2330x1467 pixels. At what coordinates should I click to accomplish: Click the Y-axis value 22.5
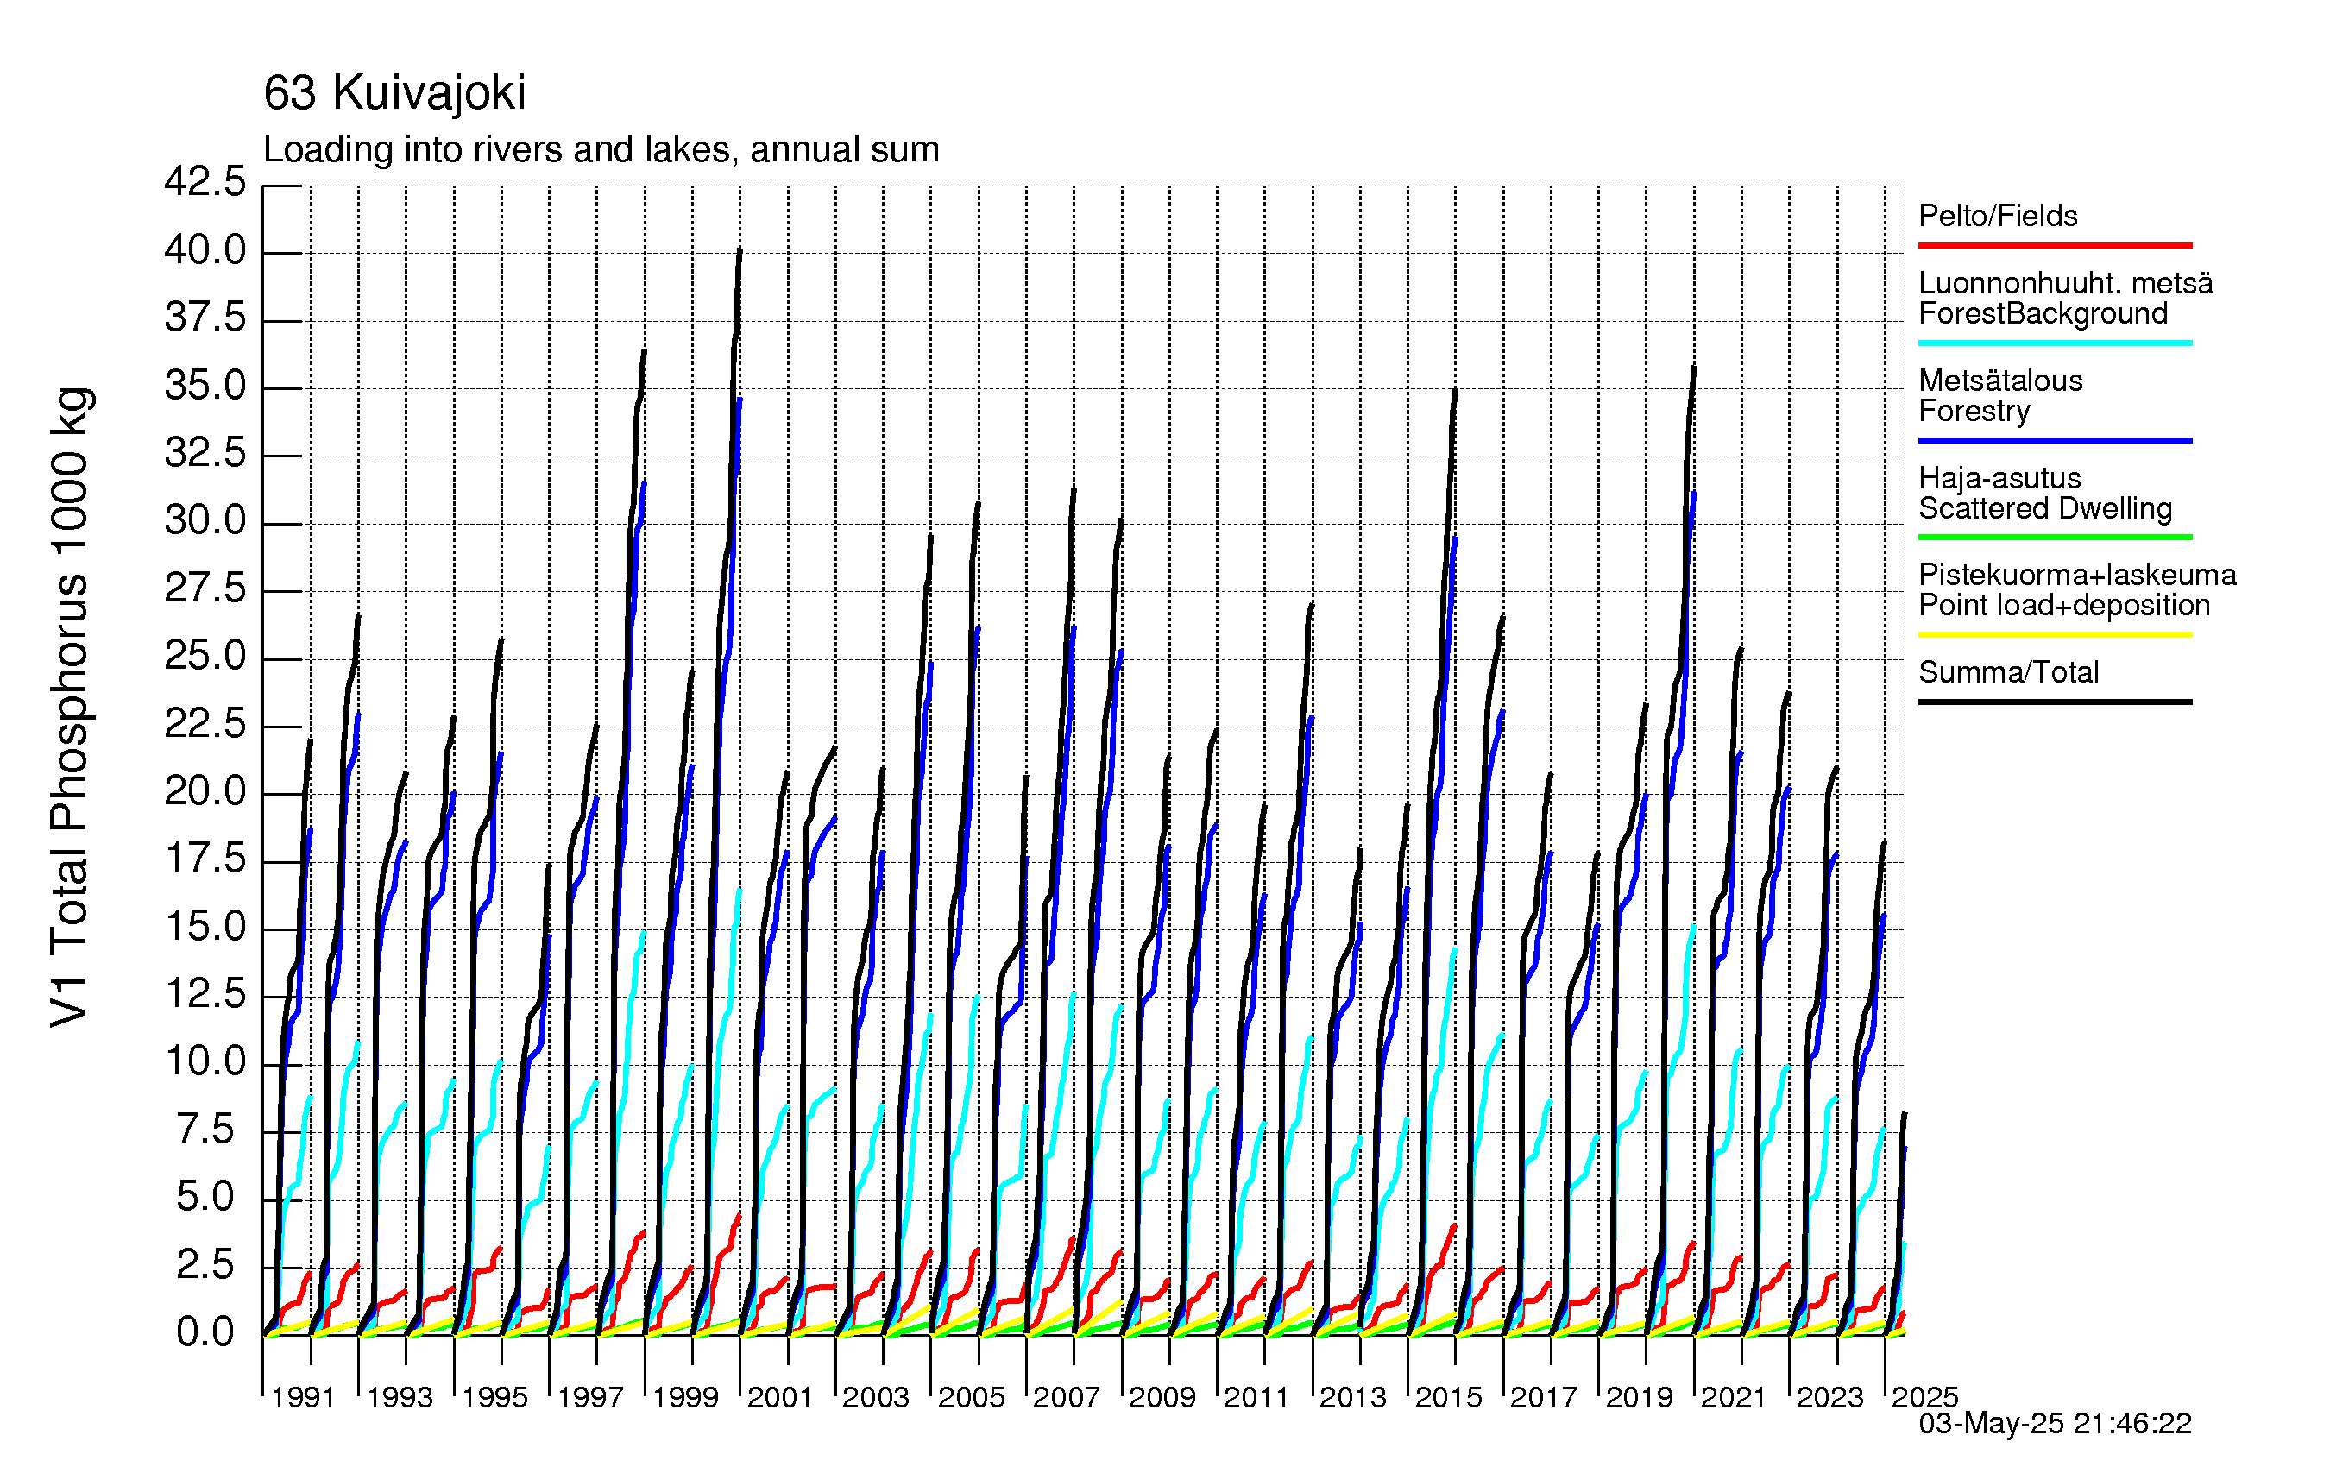click(205, 724)
